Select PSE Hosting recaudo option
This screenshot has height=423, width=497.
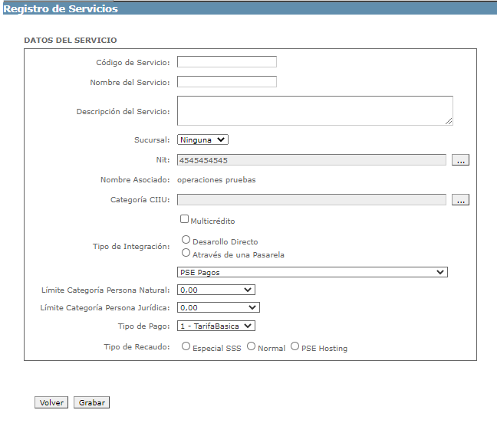coord(295,346)
